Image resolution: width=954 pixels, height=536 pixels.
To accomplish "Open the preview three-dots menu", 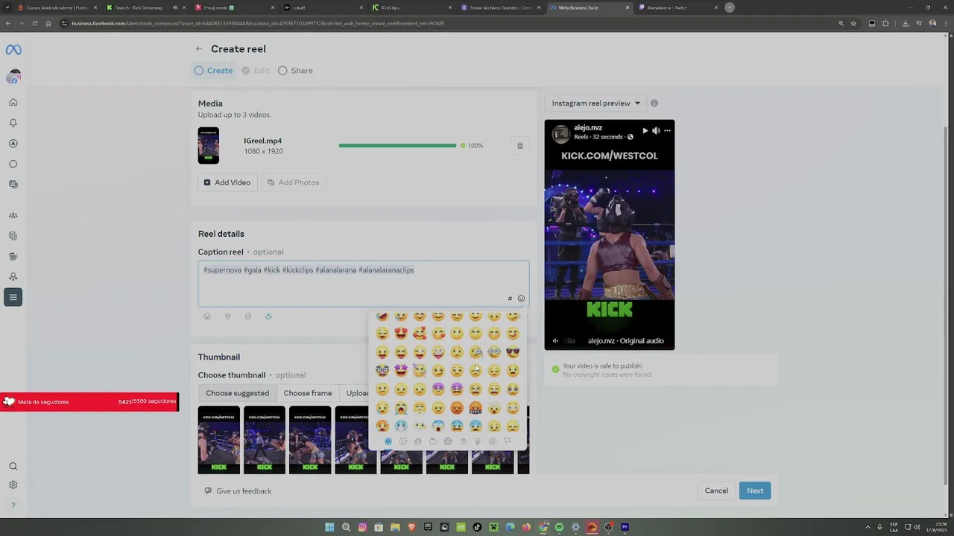I will 667,131.
